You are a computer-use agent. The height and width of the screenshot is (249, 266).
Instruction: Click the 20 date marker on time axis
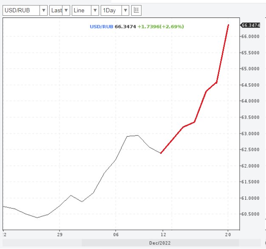pyautogui.click(x=228, y=235)
